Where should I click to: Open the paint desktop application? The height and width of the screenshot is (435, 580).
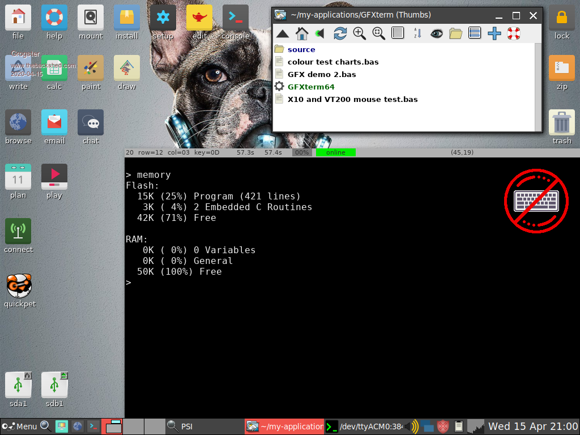pos(91,73)
